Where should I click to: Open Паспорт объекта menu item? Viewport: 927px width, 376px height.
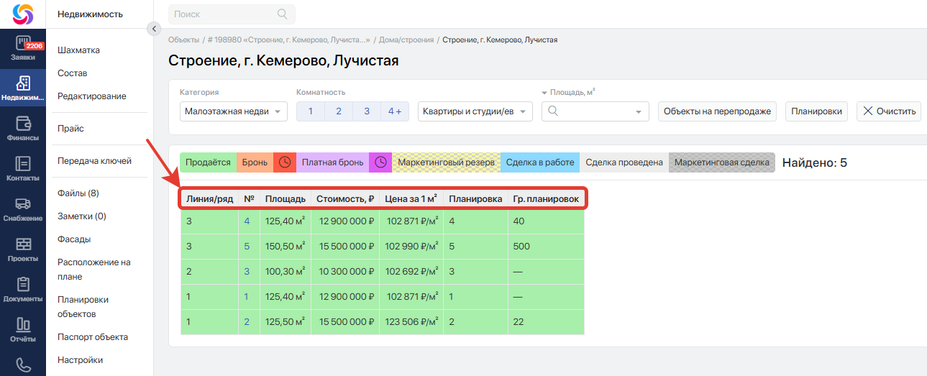[93, 337]
